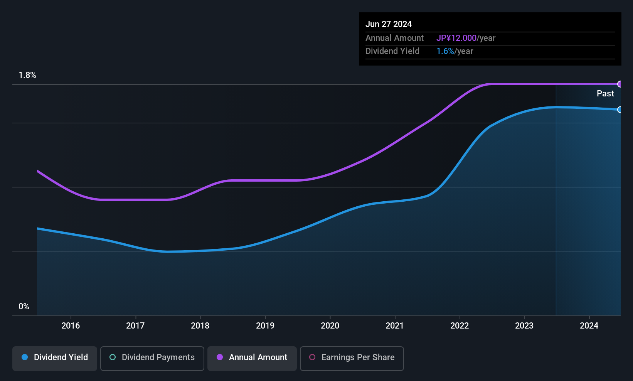633x381 pixels.
Task: Click the 2016 axis label
Action: coord(71,325)
